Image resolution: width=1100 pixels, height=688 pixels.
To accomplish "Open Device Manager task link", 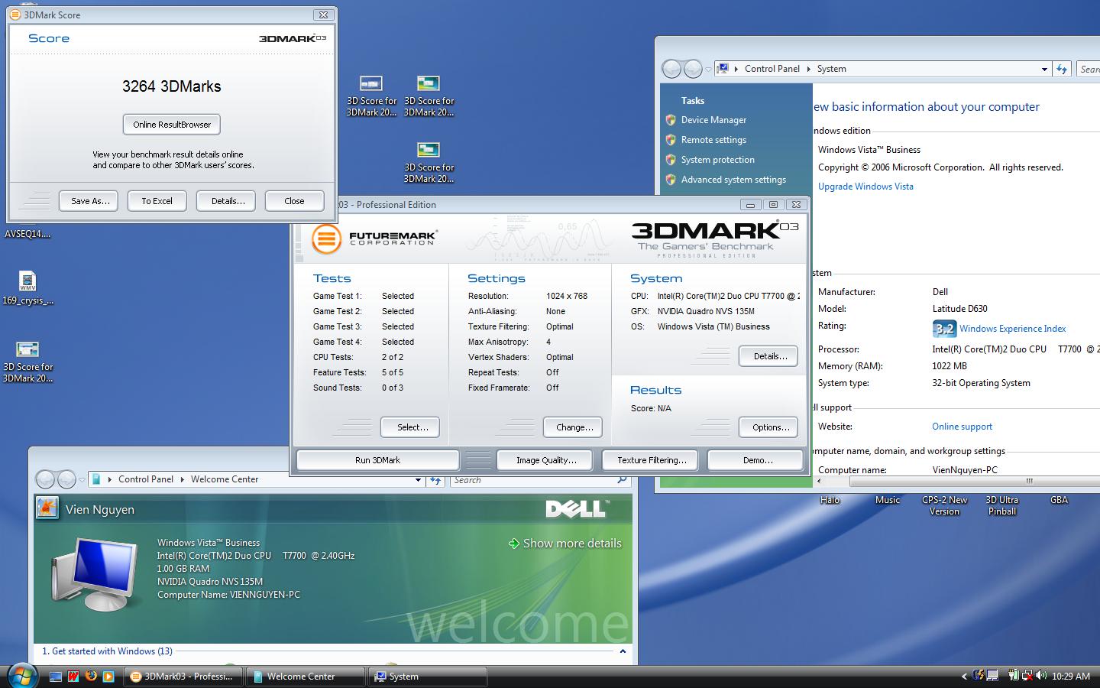I will click(x=713, y=120).
